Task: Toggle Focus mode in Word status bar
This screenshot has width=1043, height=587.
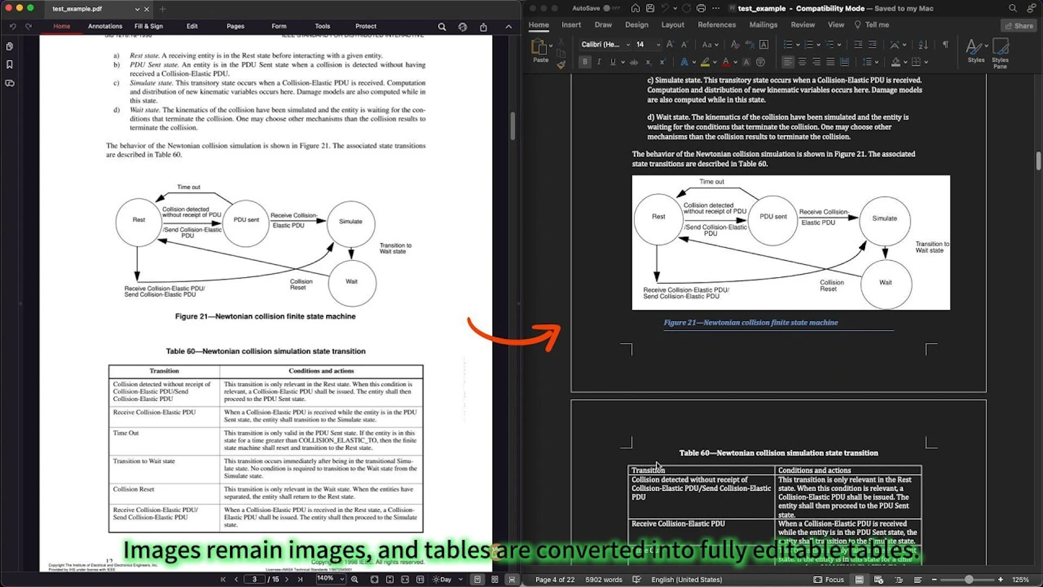Action: tap(829, 579)
